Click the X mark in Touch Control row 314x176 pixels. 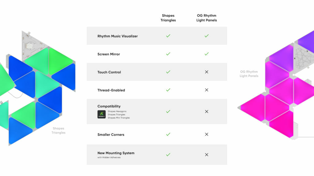tap(206, 72)
